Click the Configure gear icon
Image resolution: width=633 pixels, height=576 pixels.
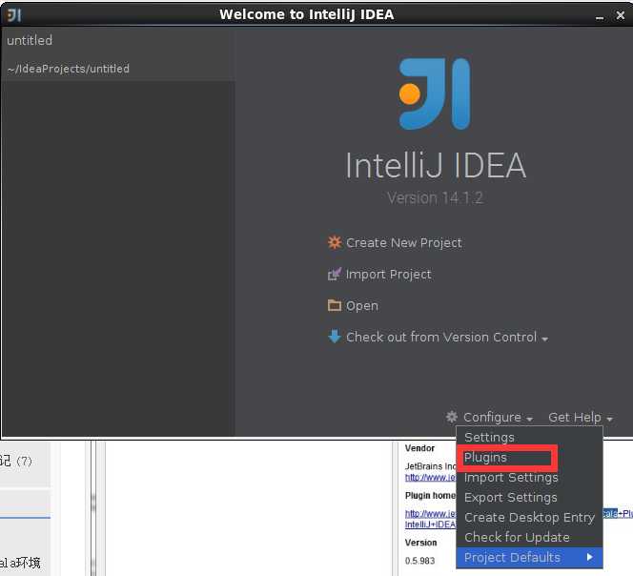coord(451,417)
